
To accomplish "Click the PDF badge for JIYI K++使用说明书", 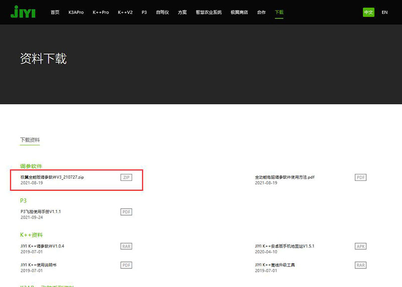I will 126,265.
